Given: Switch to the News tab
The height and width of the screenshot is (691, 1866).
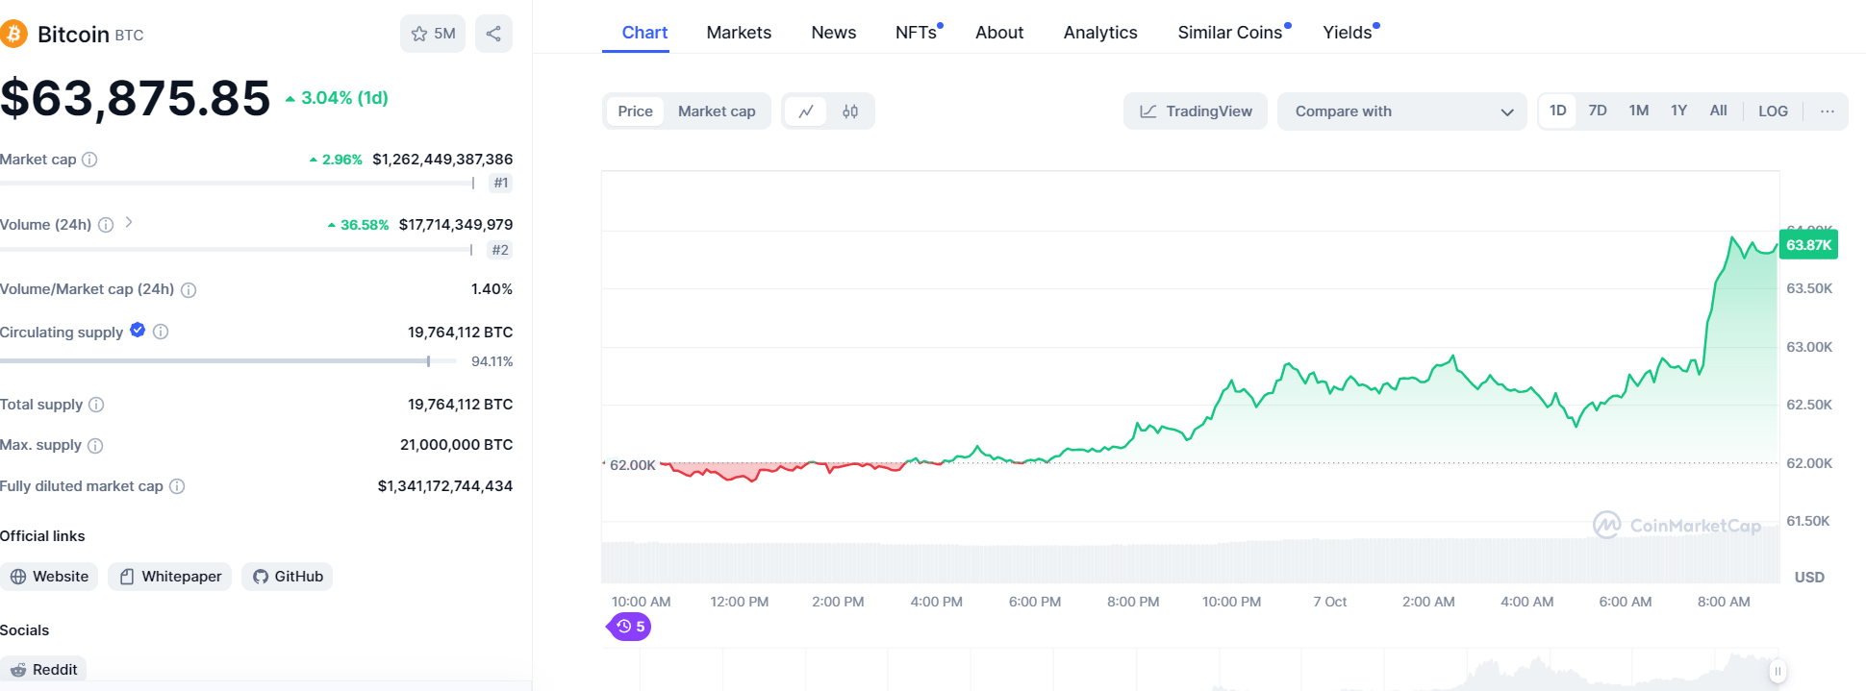Looking at the screenshot, I should [x=833, y=33].
